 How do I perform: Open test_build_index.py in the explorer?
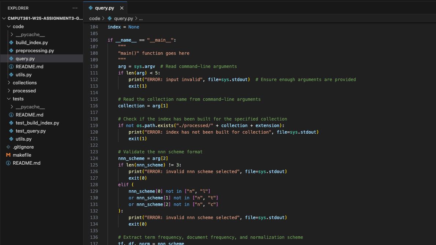click(x=37, y=123)
